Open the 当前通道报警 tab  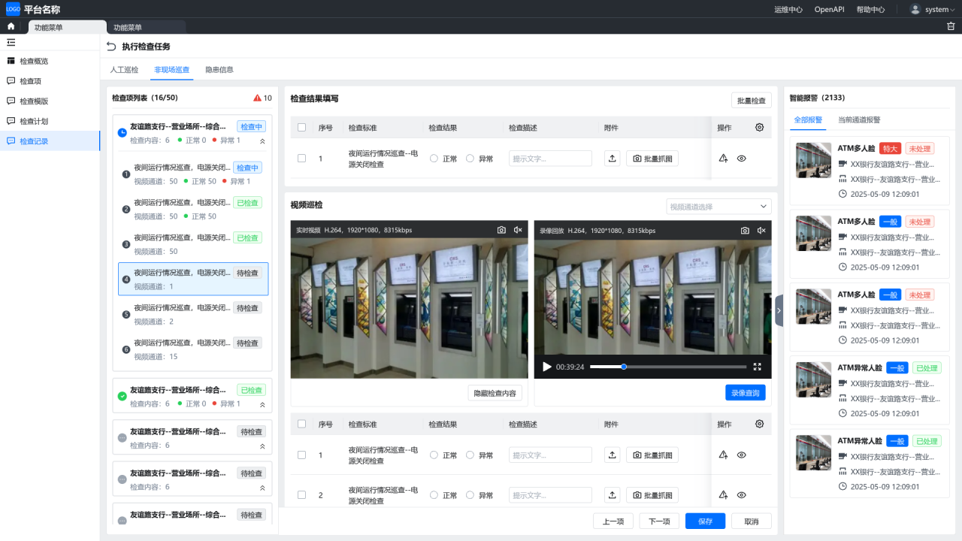click(860, 119)
